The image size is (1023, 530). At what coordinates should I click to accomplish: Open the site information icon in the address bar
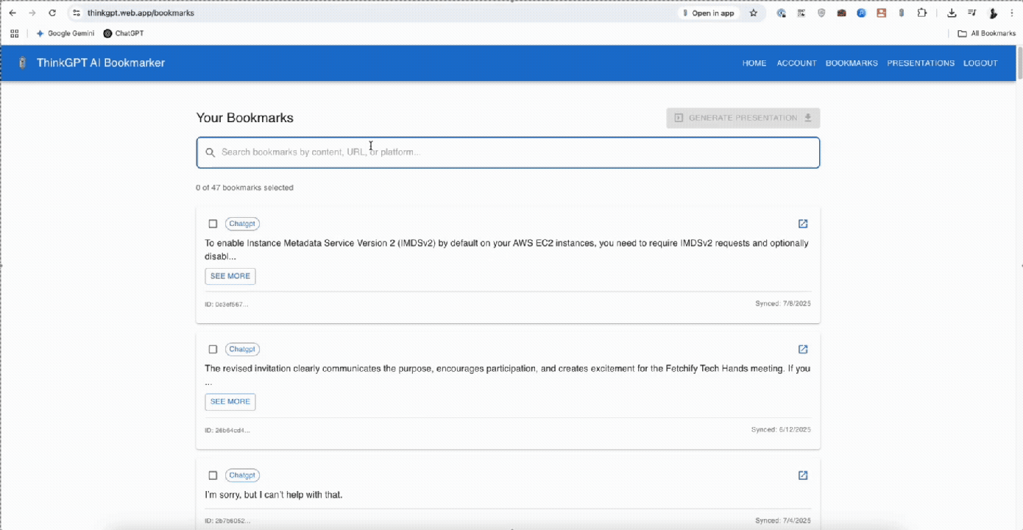pyautogui.click(x=76, y=13)
